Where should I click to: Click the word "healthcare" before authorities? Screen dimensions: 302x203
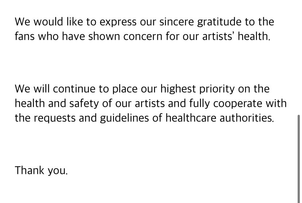[x=191, y=118]
